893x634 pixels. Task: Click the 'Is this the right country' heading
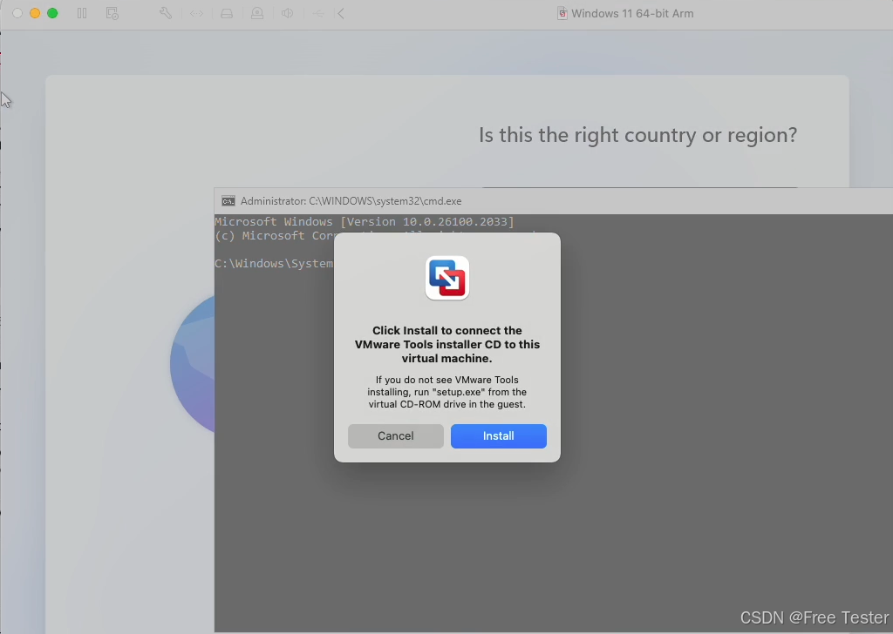(x=637, y=135)
